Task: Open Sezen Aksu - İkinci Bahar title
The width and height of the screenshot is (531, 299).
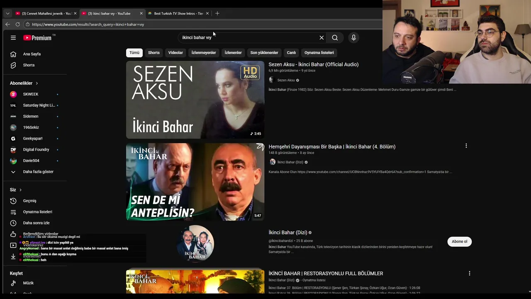Action: [x=314, y=64]
